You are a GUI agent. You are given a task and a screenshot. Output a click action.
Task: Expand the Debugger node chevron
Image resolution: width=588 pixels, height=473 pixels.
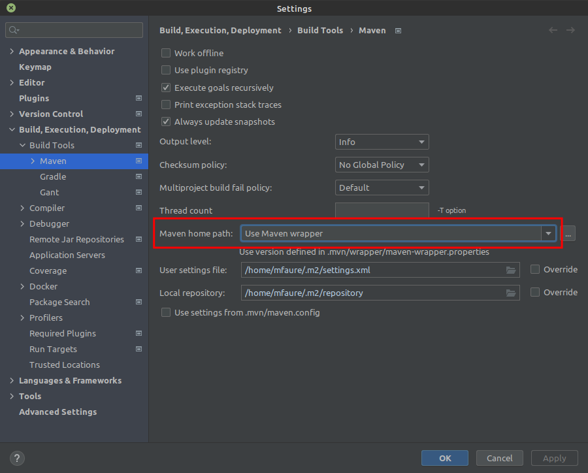point(22,224)
